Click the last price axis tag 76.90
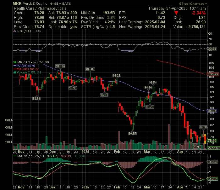Viewport: 220px width, 190px height. coord(212,141)
